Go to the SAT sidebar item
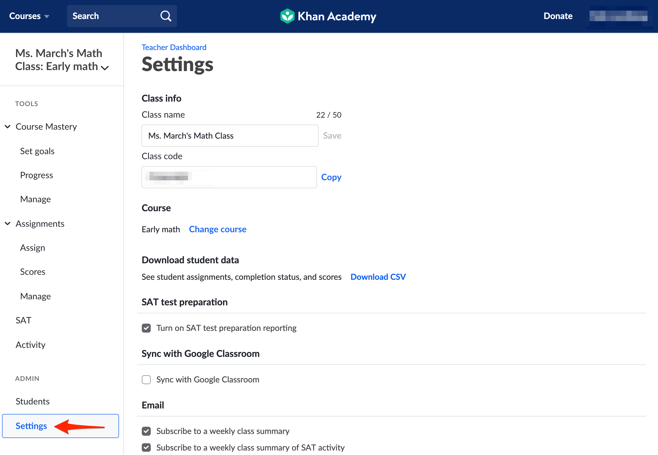Viewport: 658px width, 455px height. pos(23,320)
